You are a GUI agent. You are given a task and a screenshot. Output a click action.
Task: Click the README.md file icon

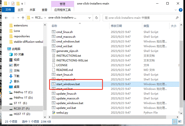point(53,70)
